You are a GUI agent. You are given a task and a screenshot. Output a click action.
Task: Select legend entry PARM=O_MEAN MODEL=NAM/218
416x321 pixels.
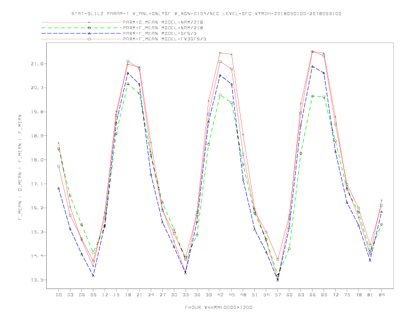point(163,22)
